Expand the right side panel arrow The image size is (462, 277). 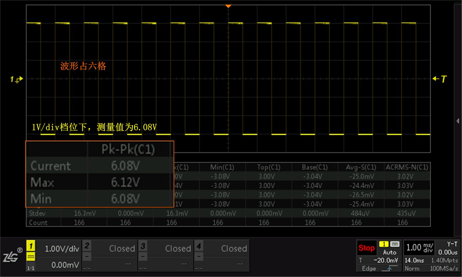click(x=458, y=121)
